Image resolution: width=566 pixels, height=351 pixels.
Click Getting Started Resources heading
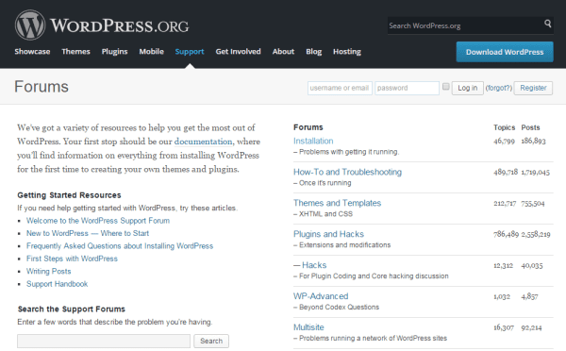click(x=69, y=195)
